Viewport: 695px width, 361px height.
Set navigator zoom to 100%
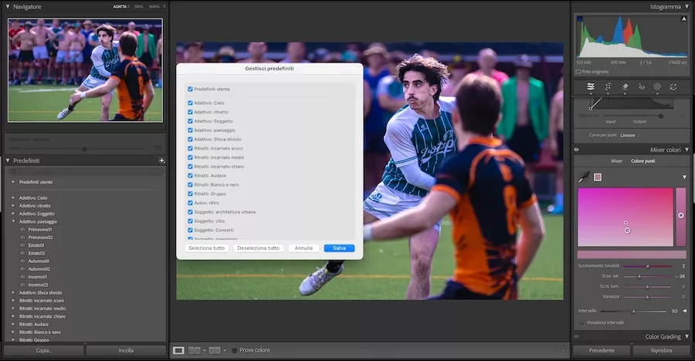(x=138, y=7)
